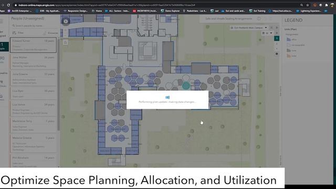Image resolution: width=336 pixels, height=189 pixels.
Task: Open the Esri Training bookmark
Action: [x=257, y=10]
